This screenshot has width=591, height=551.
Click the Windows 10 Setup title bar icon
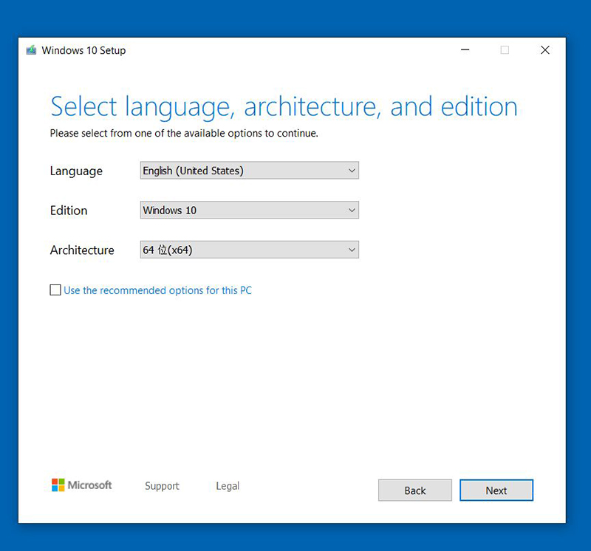pyautogui.click(x=31, y=50)
